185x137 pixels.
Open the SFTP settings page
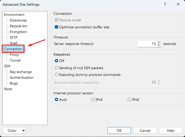[14, 37]
